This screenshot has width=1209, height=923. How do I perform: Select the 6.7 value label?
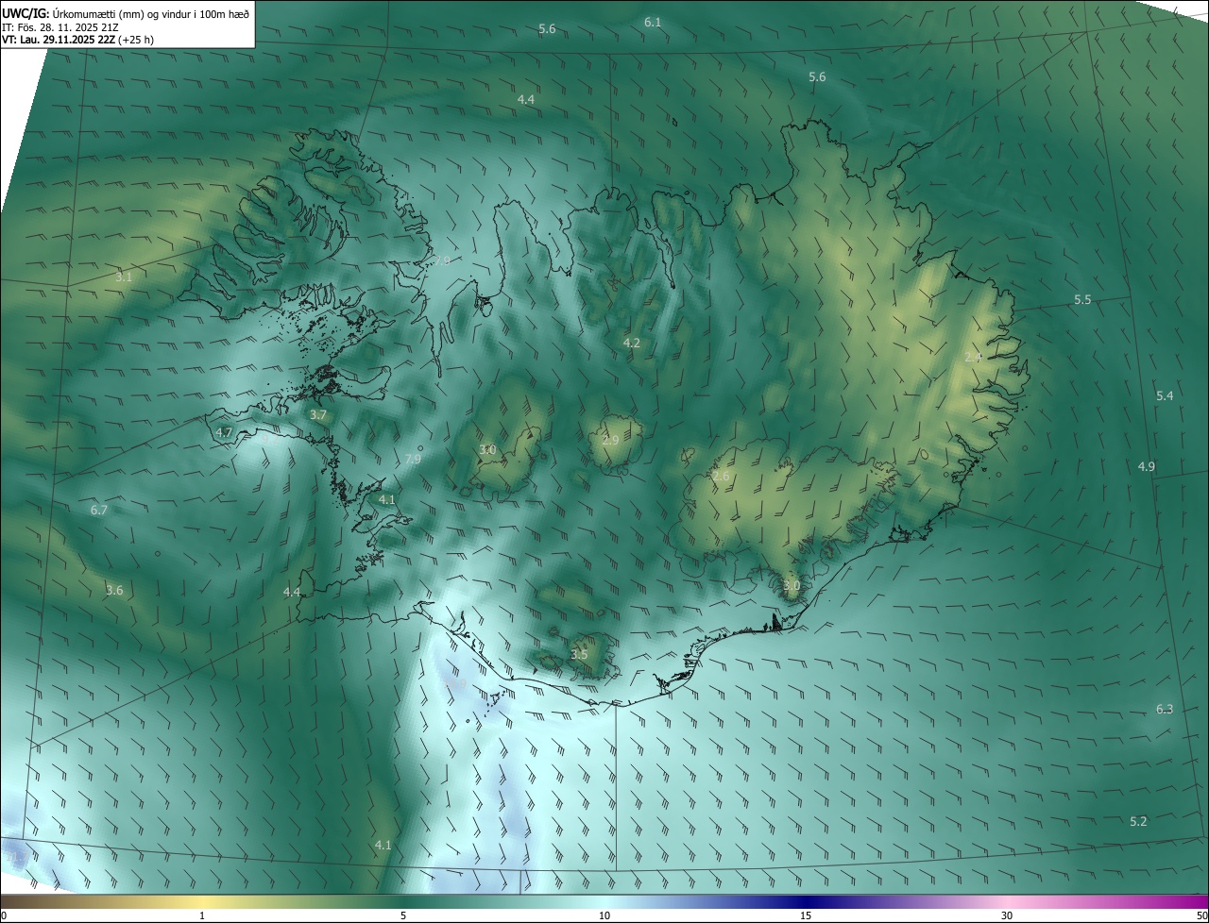[x=99, y=511]
